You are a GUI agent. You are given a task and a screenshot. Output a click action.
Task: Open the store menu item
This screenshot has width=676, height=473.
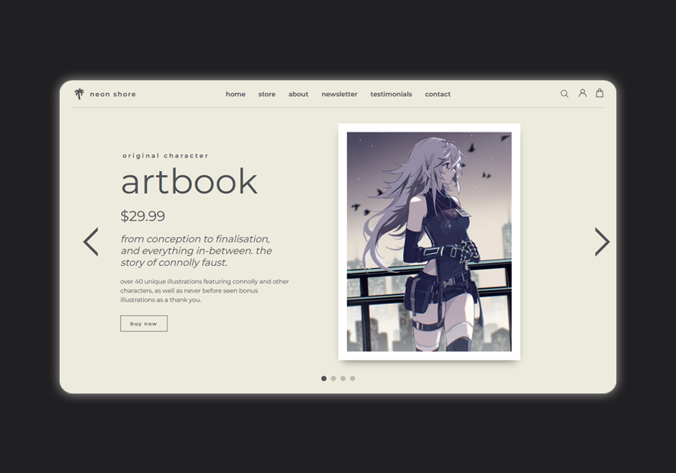267,95
